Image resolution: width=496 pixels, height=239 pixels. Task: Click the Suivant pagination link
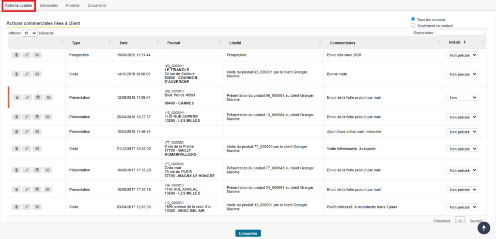476,221
